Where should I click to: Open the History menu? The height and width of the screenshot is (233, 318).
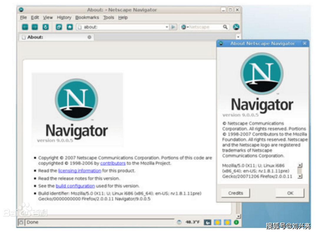pyautogui.click(x=64, y=17)
